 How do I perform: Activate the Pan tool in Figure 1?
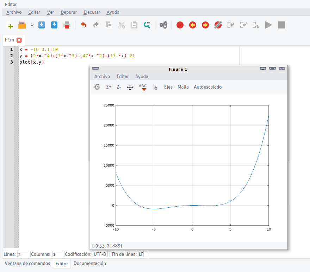pyautogui.click(x=130, y=87)
